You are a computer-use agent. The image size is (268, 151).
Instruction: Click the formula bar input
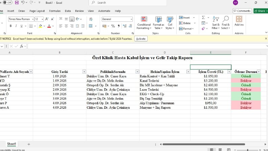point(147,46)
